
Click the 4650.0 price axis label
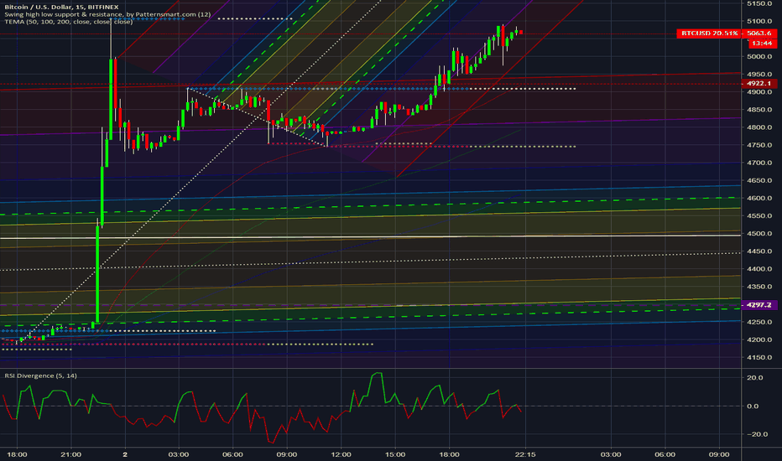[x=759, y=180]
